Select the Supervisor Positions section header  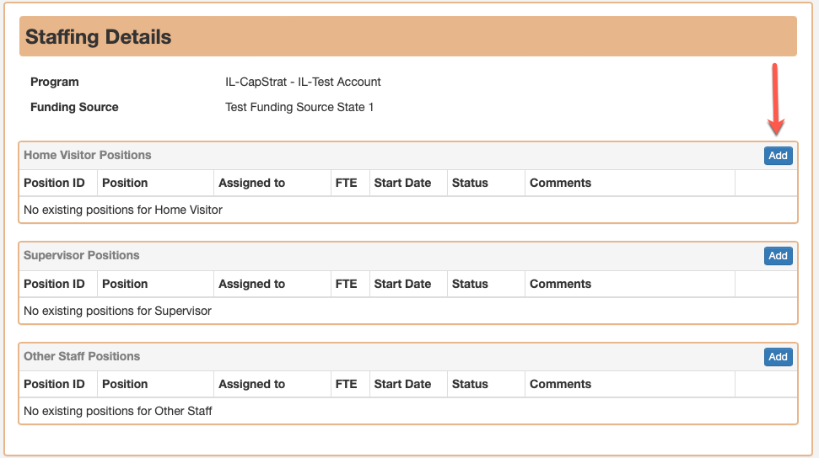(82, 255)
